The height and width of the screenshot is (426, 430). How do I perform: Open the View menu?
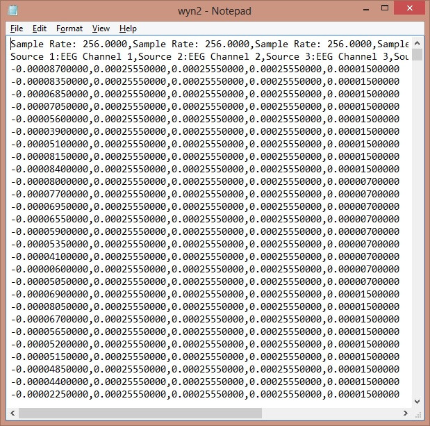pyautogui.click(x=101, y=28)
